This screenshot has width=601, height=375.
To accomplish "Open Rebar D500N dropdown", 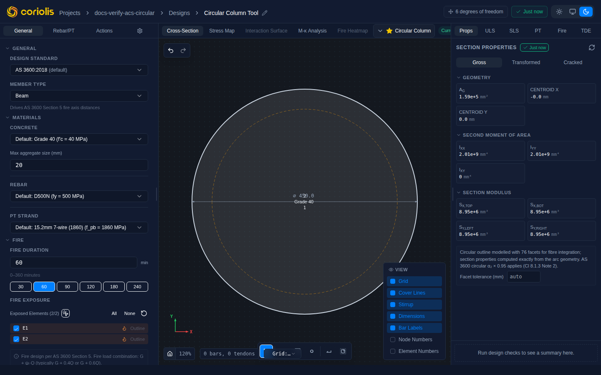I will click(x=79, y=196).
